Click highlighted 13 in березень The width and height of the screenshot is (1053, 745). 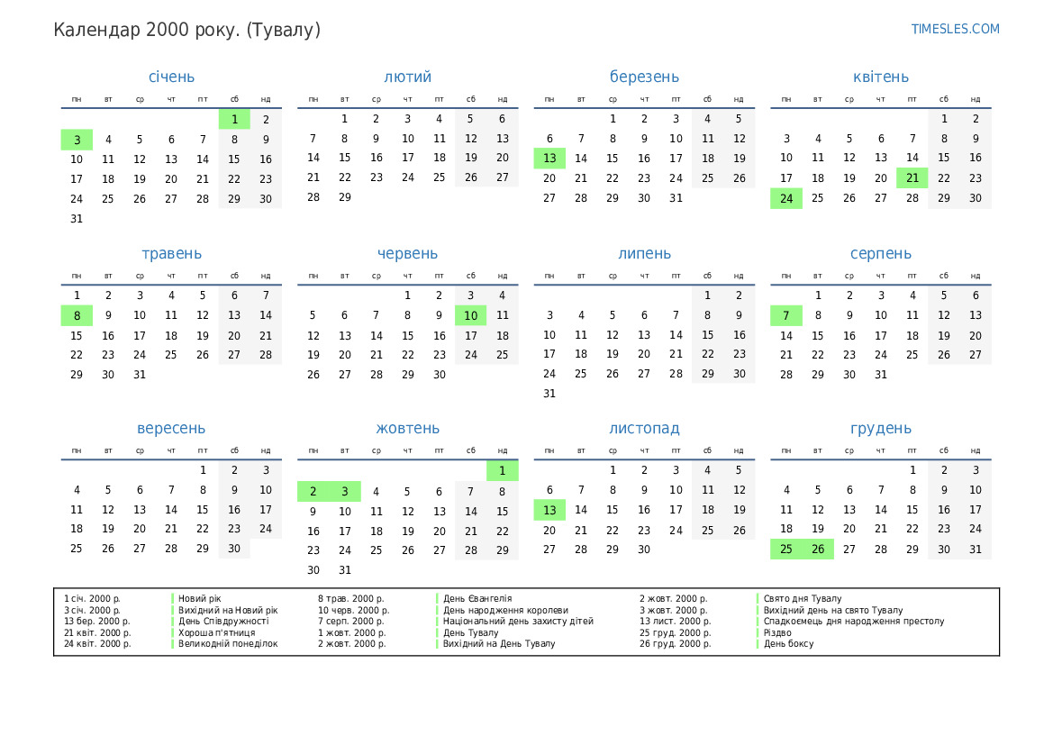tap(549, 158)
